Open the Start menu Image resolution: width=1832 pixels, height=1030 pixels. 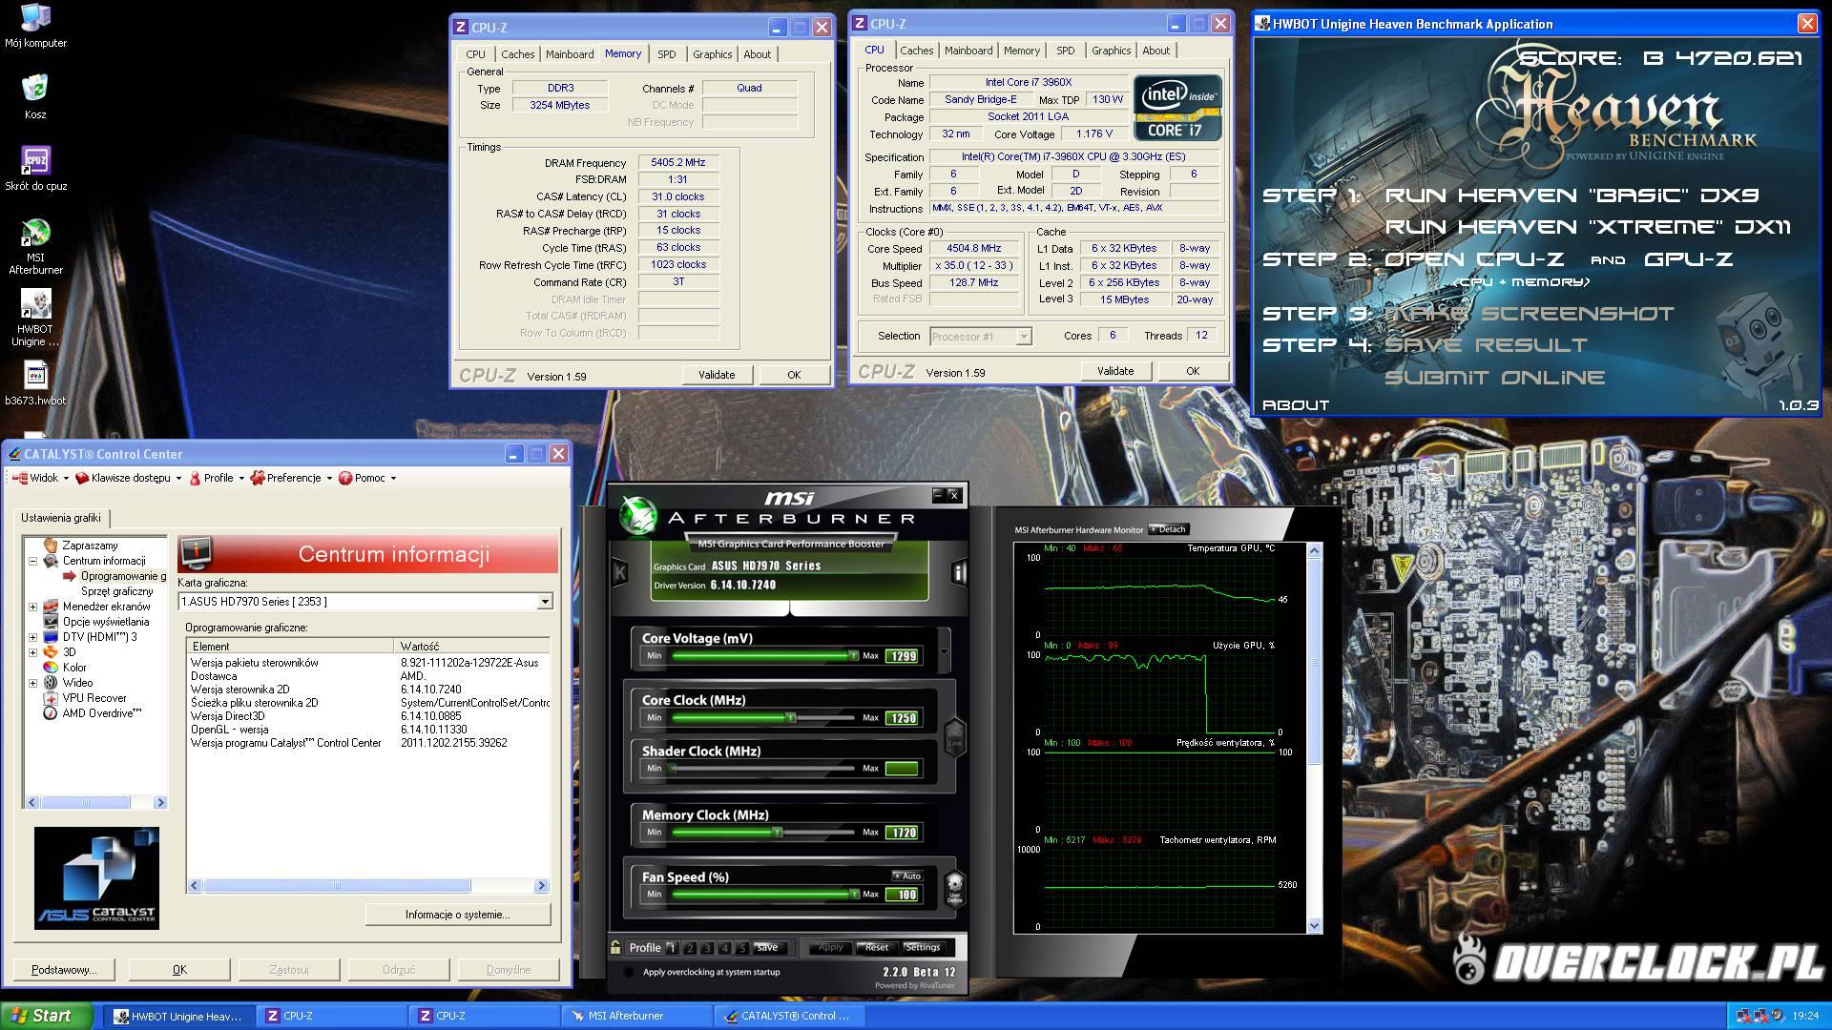pyautogui.click(x=46, y=1016)
